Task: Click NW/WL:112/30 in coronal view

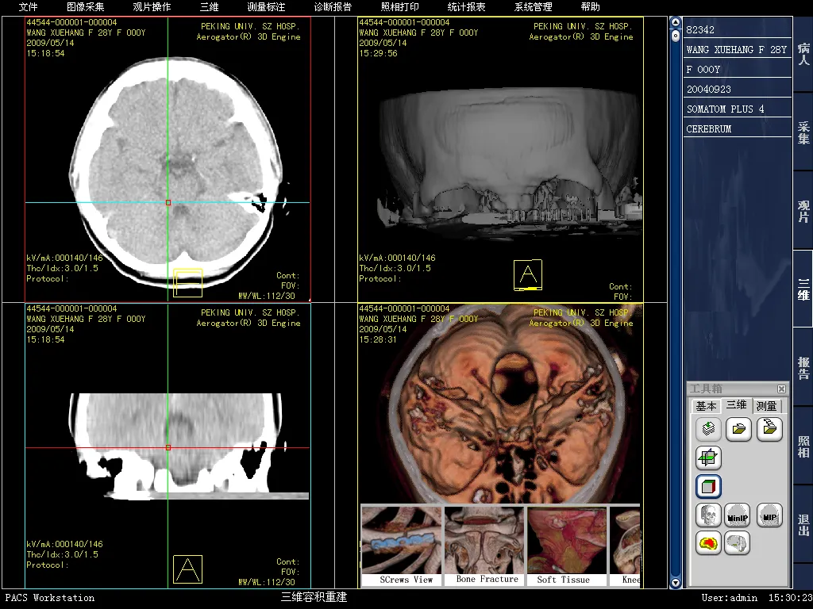Action: coord(267,582)
